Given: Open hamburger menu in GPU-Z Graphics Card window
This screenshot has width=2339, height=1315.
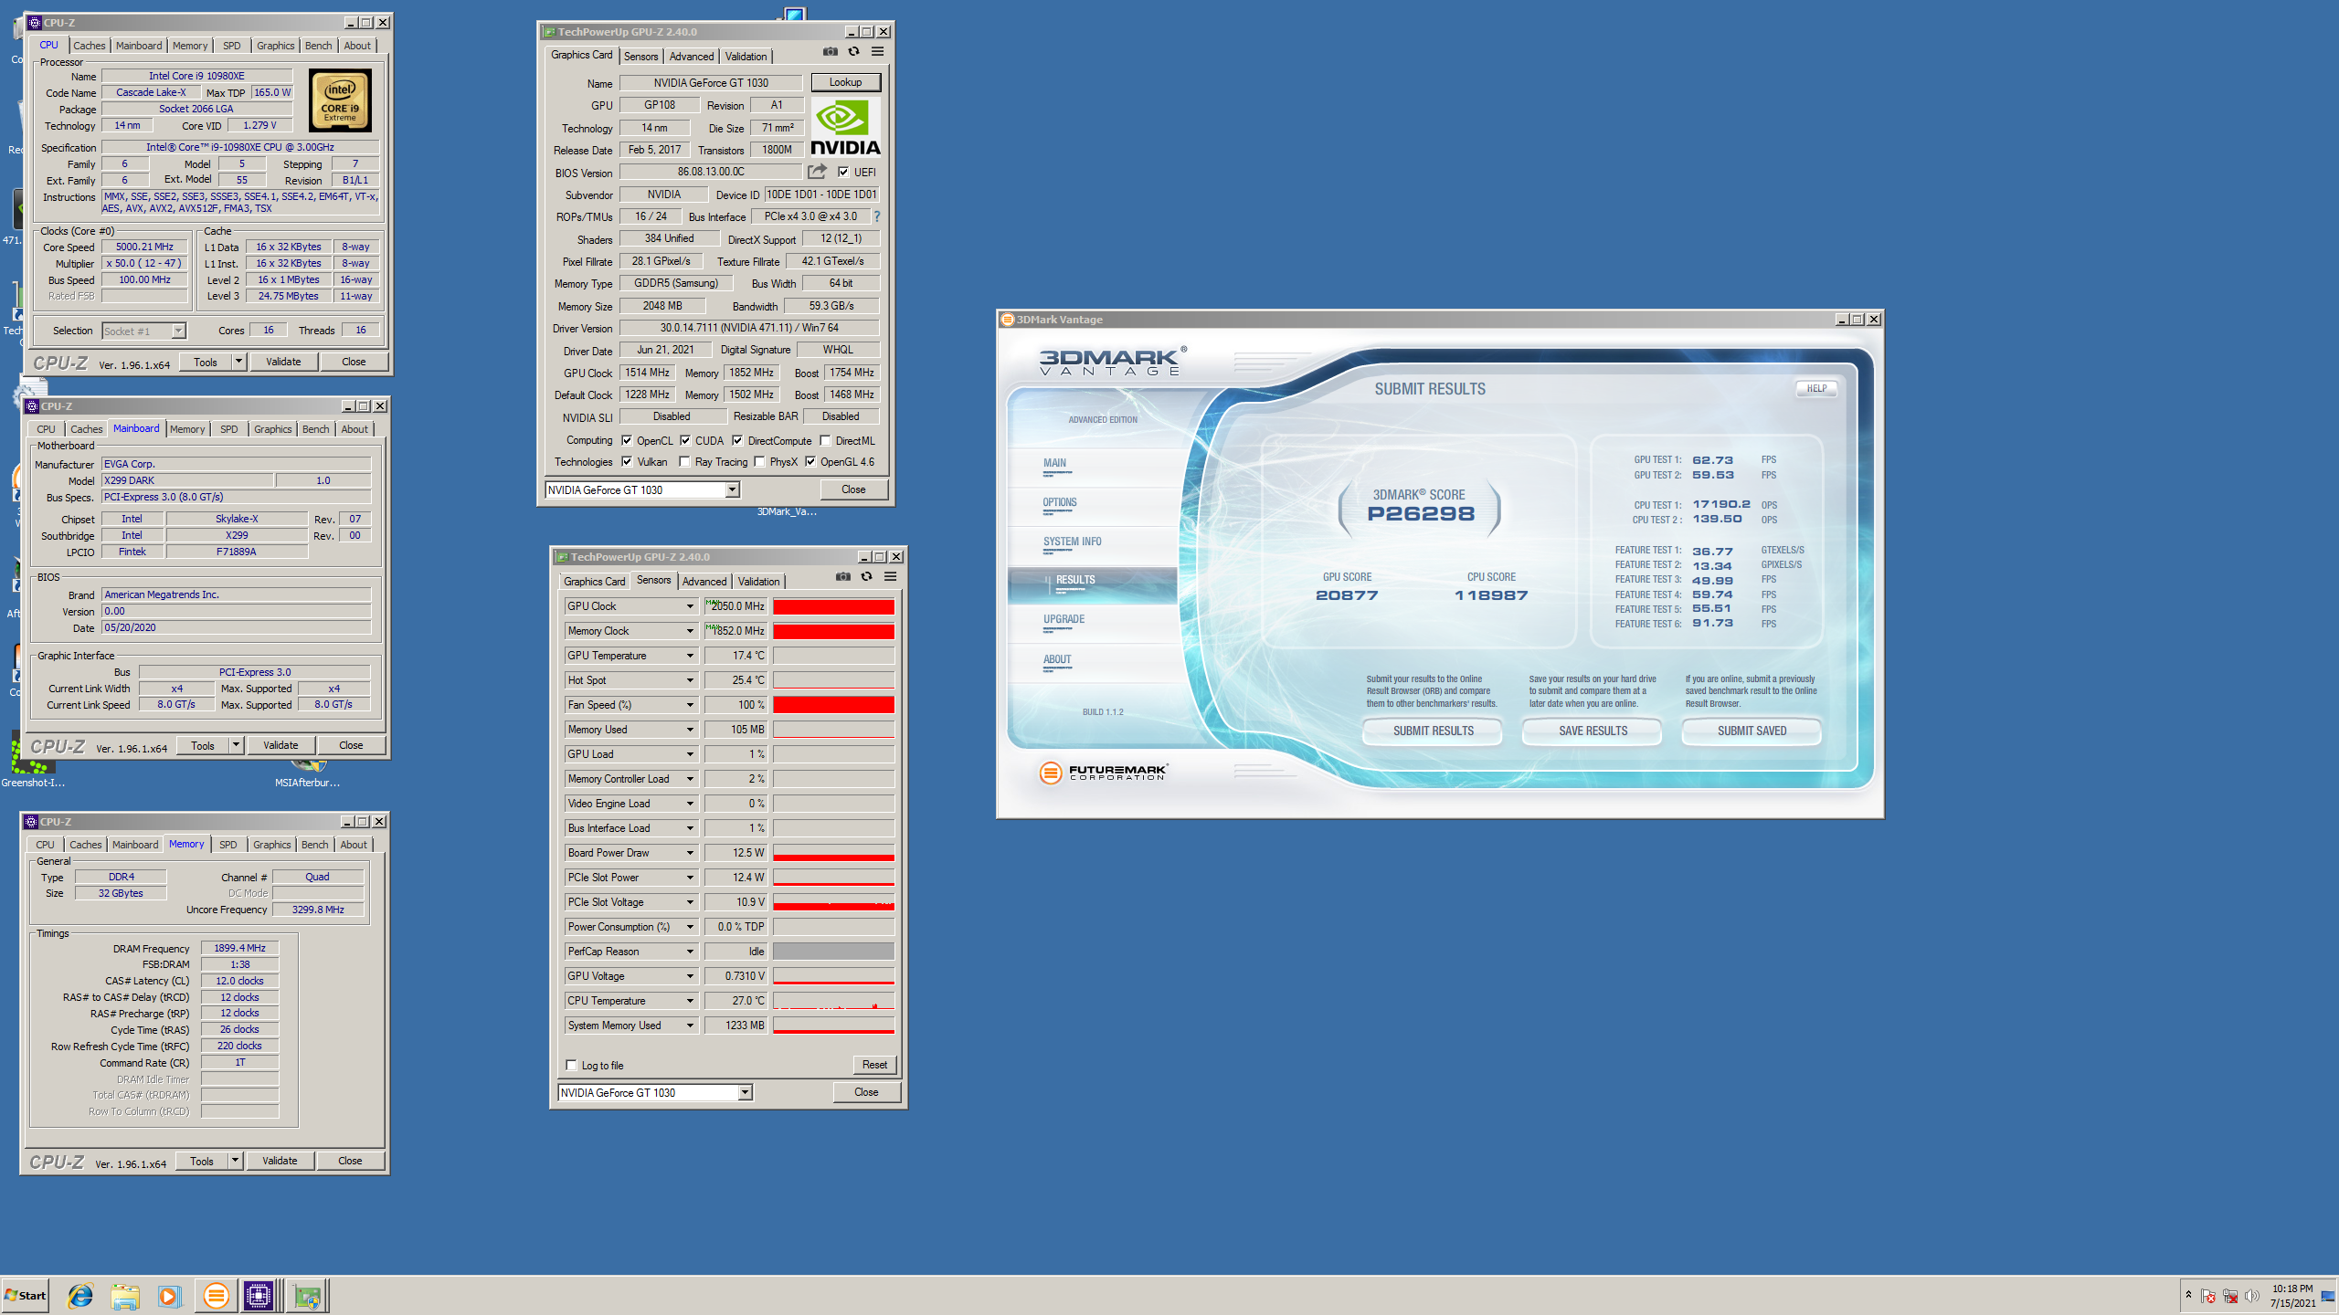Looking at the screenshot, I should tap(877, 52).
